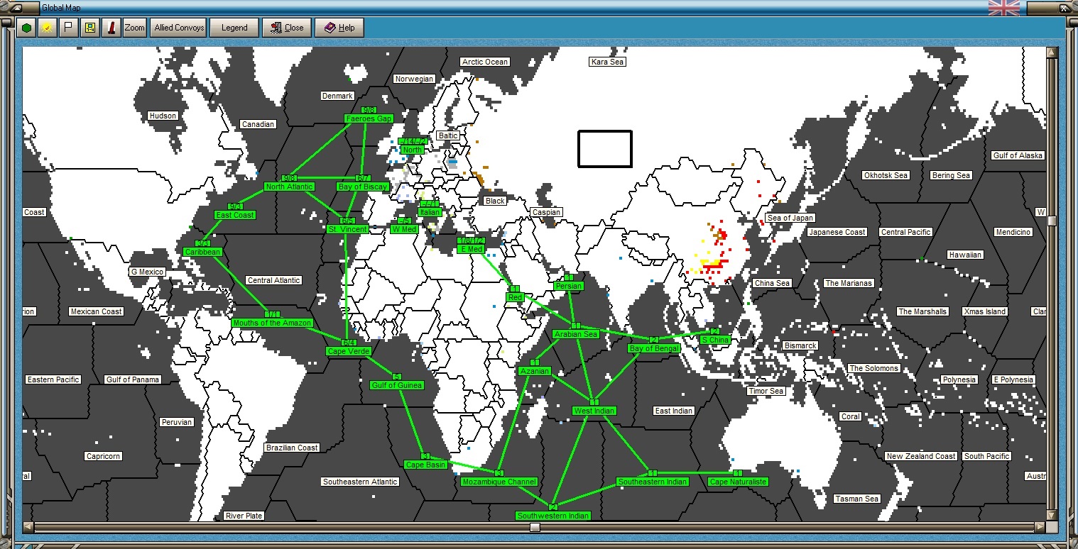Image resolution: width=1078 pixels, height=549 pixels.
Task: Click the horizontal scrollbar left arrow
Action: pos(28,527)
